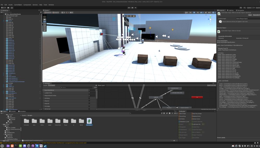Open the version control settings icon

click(12, 8)
